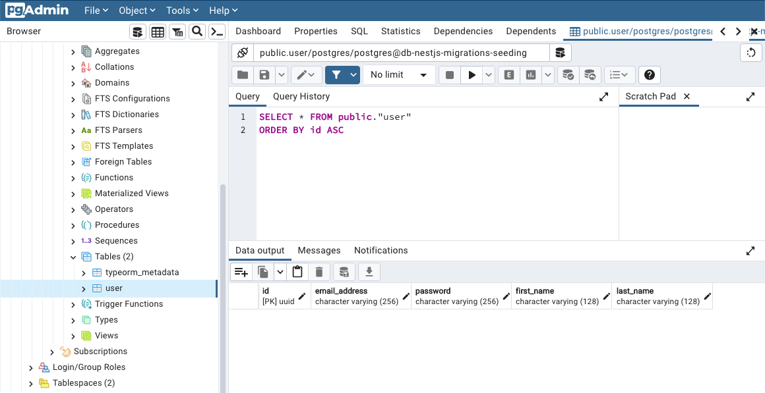Switch to the Messages tab

click(x=319, y=250)
